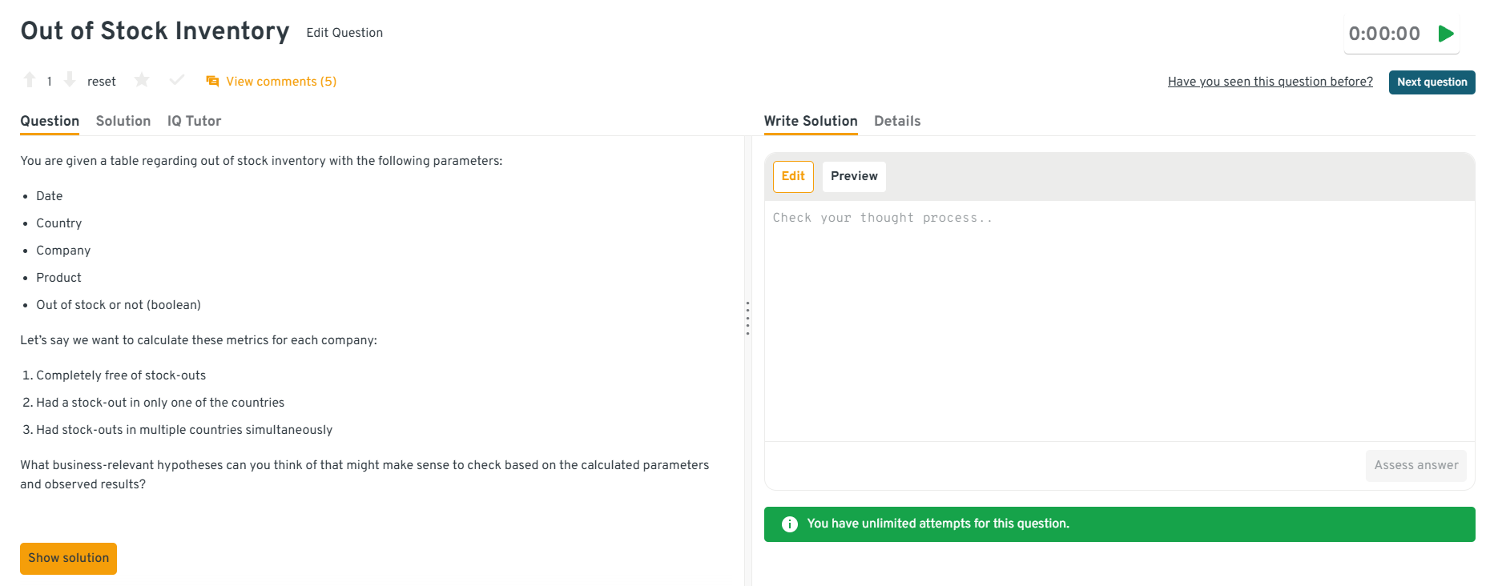
Task: Start the timer with the green play button
Action: 1445,34
